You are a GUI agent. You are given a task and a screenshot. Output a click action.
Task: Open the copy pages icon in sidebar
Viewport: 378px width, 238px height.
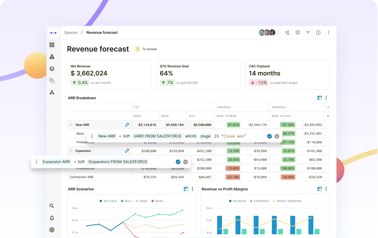click(x=52, y=81)
